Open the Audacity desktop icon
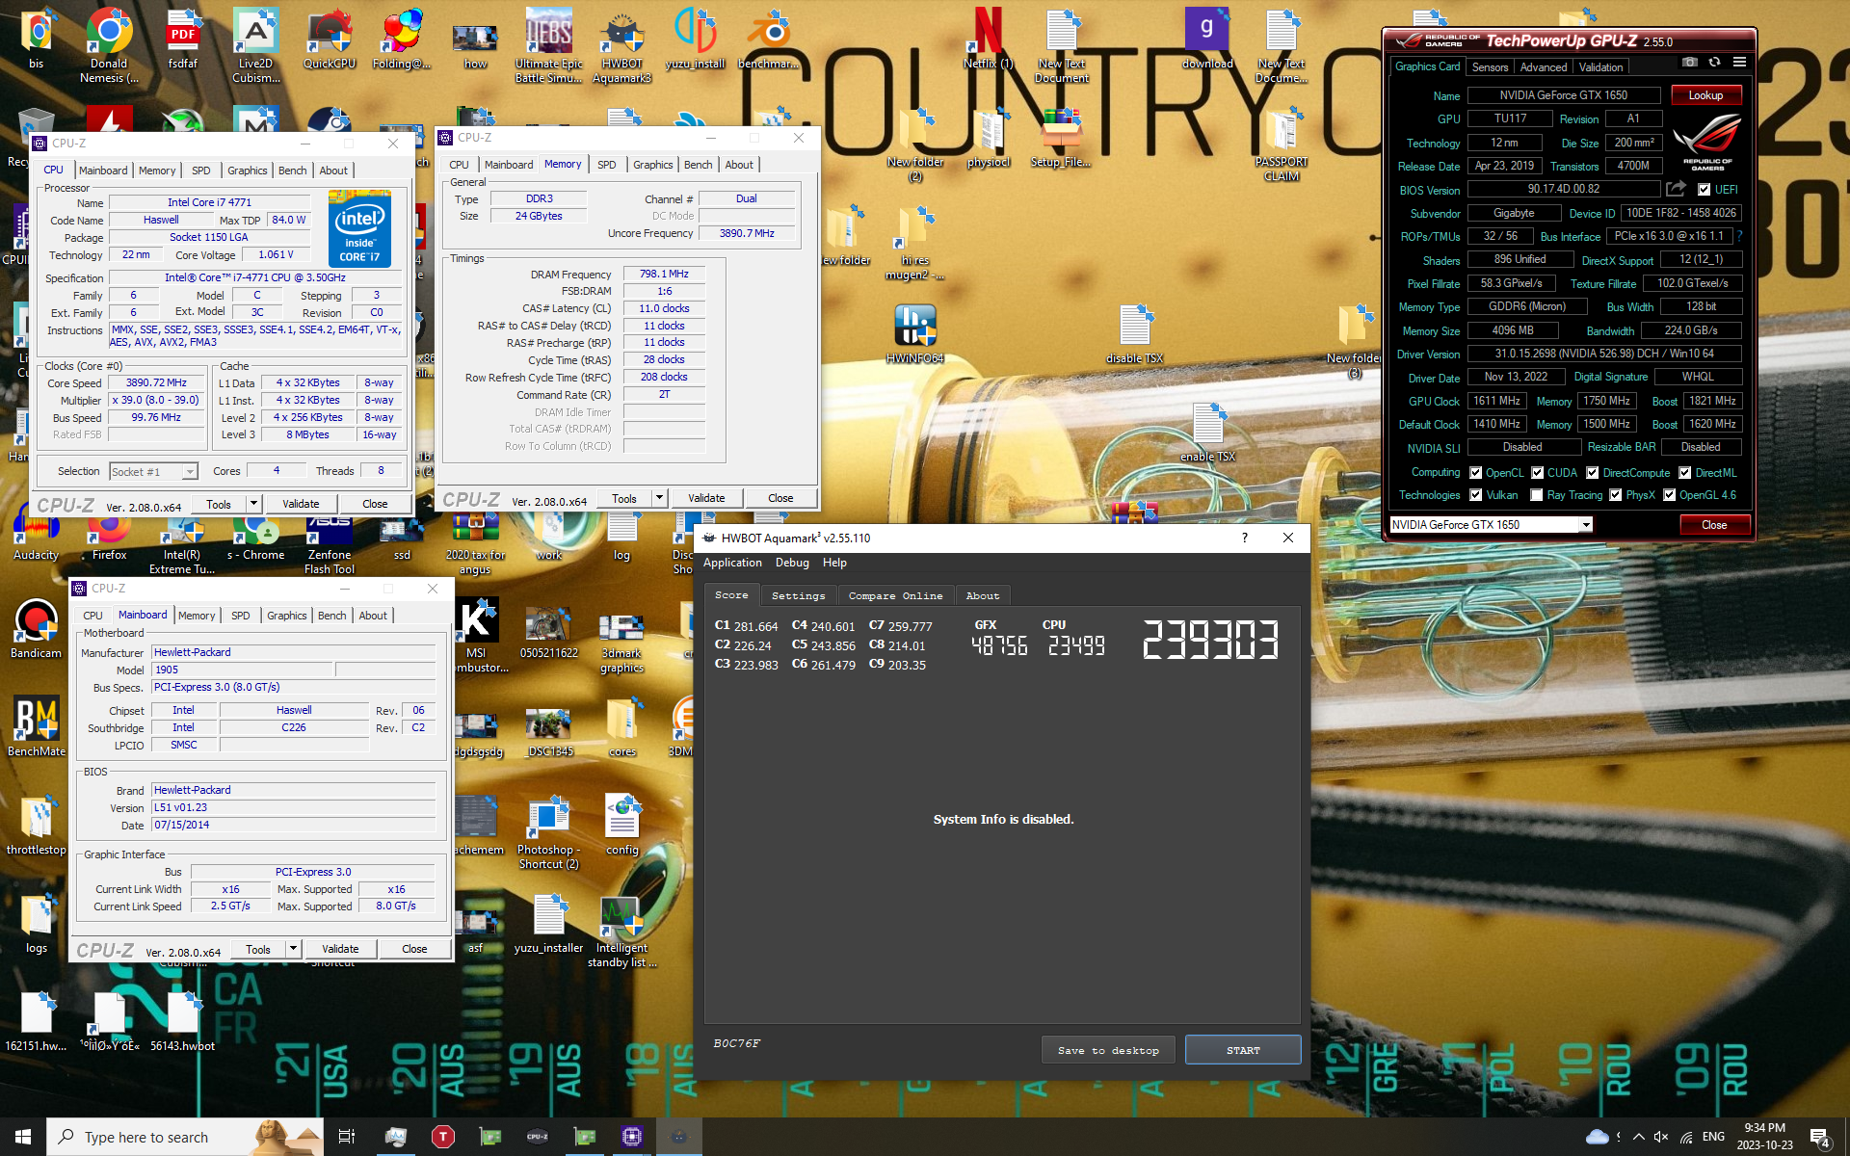The image size is (1850, 1156). [x=36, y=536]
